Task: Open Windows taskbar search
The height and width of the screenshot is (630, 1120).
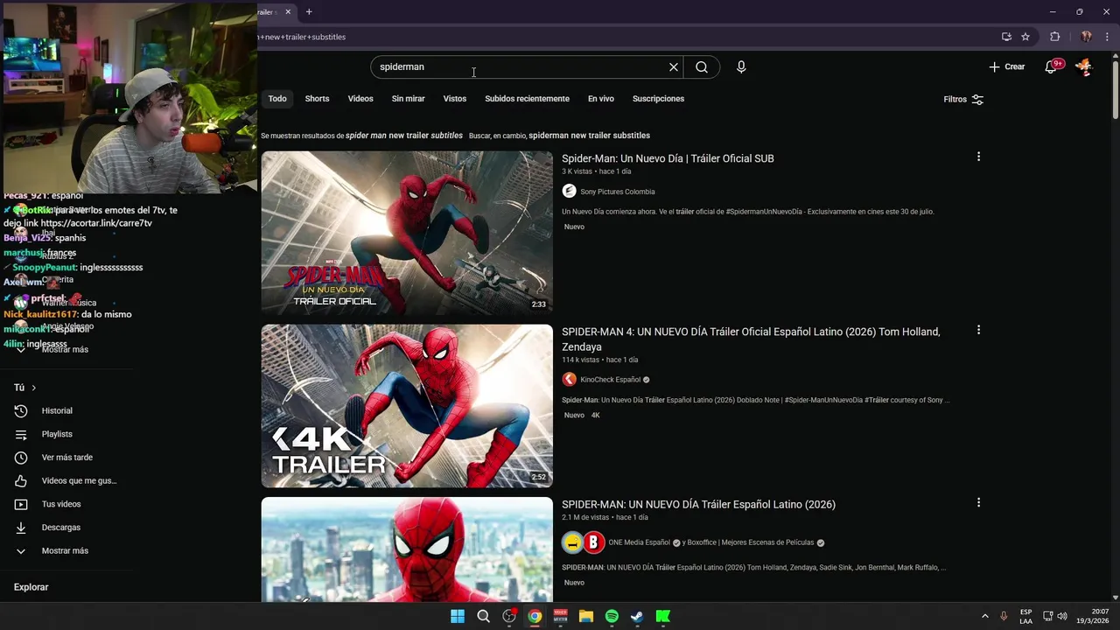Action: [x=483, y=617]
